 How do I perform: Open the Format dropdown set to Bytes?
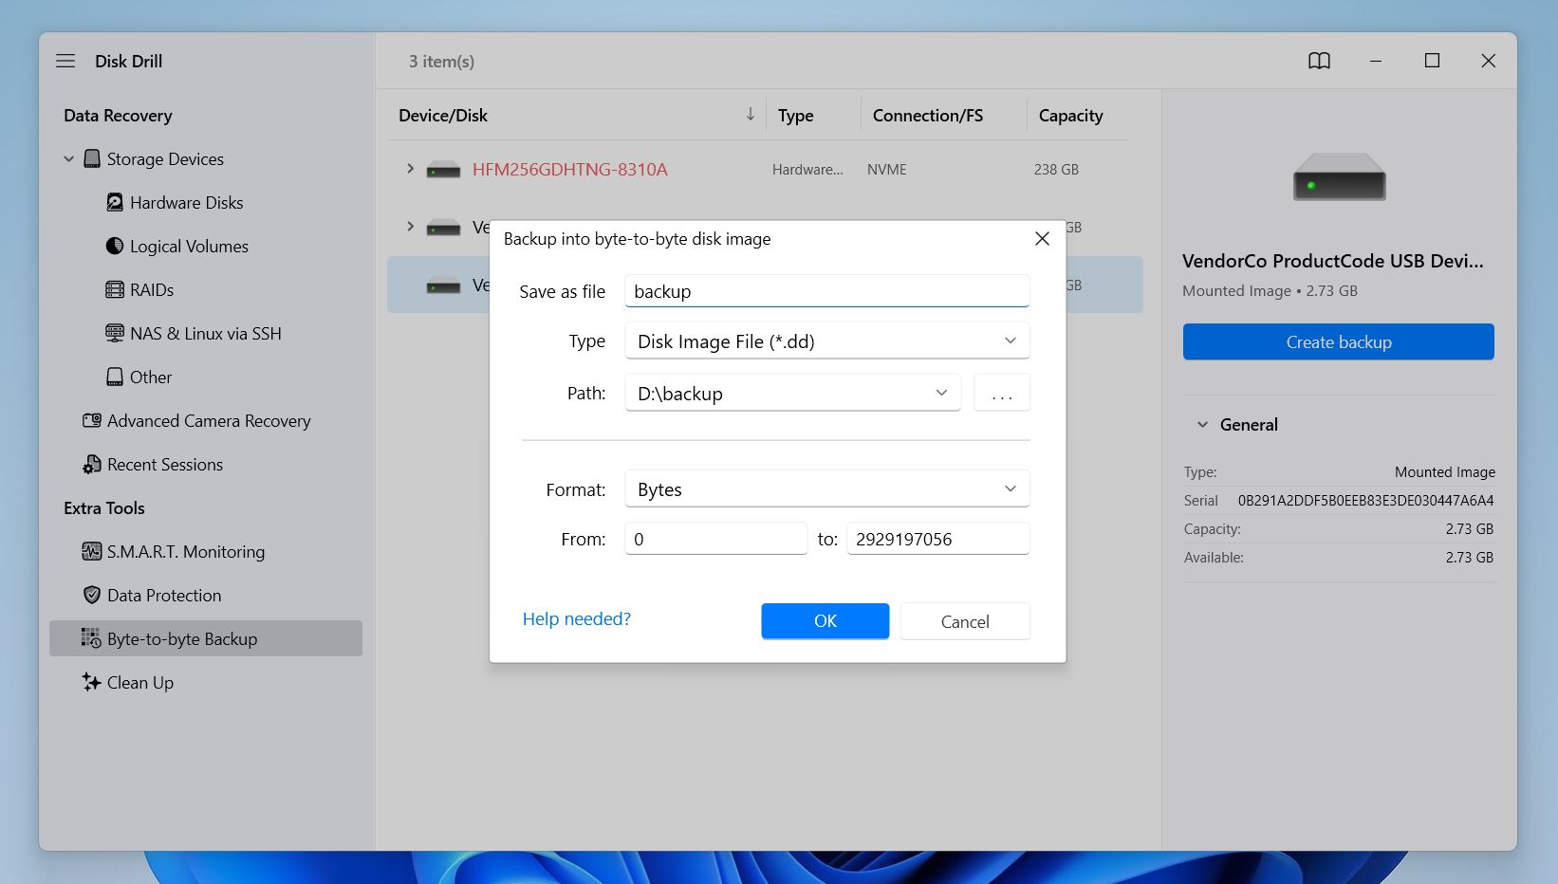1010,488
